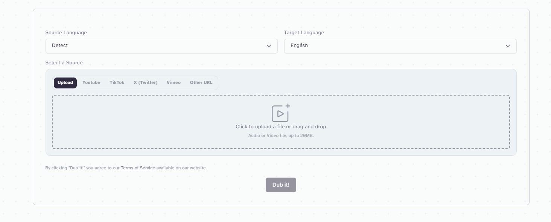
Task: Select the Other URL source tab
Action: 201,83
